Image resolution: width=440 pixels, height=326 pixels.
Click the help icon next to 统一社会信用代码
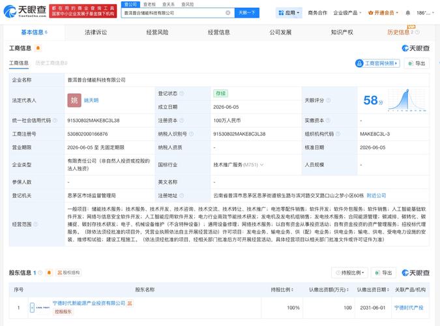coord(55,121)
